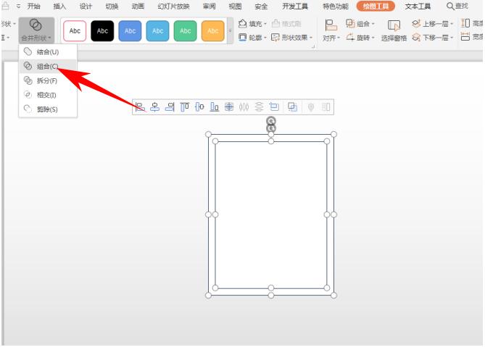Open the 选择窗格 selection pane
The width and height of the screenshot is (485, 347).
tap(395, 37)
